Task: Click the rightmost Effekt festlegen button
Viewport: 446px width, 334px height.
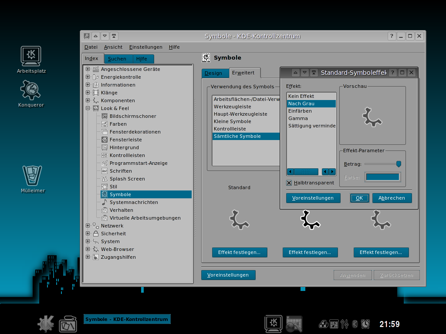Action: click(381, 252)
